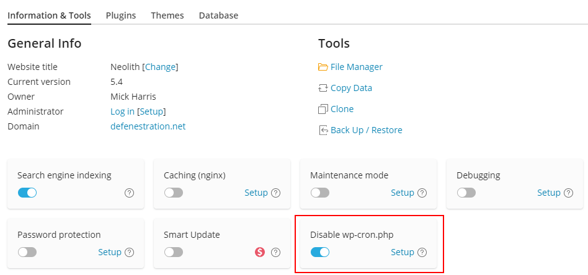588x275 pixels.
Task: Enable the Password protection toggle
Action: [x=27, y=252]
